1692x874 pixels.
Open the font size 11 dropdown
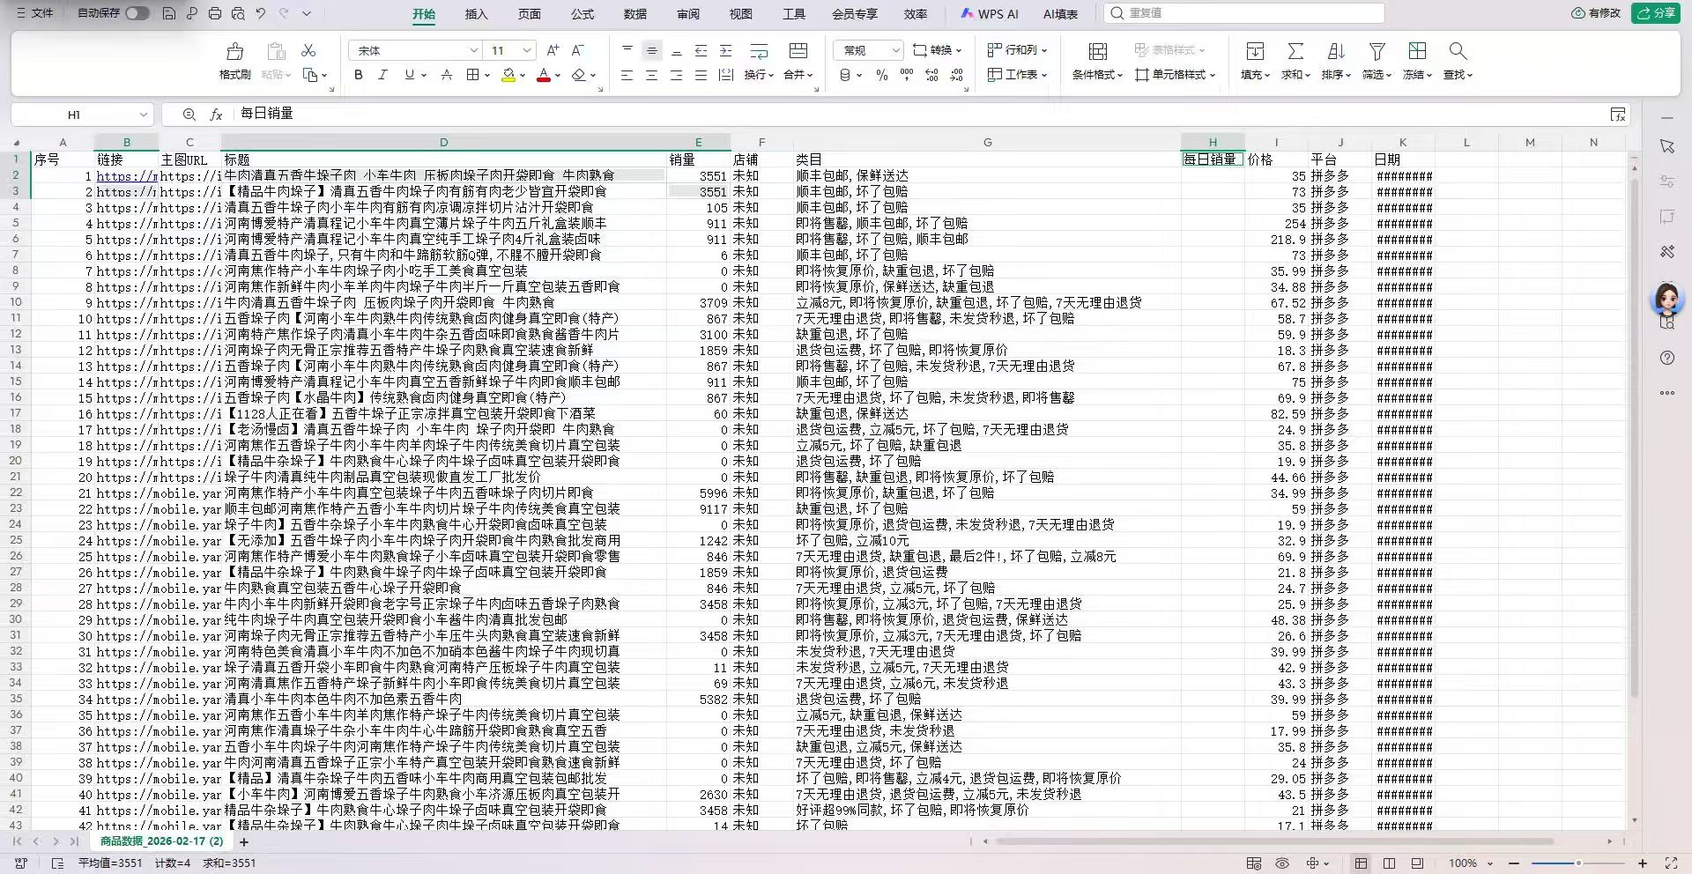[527, 50]
